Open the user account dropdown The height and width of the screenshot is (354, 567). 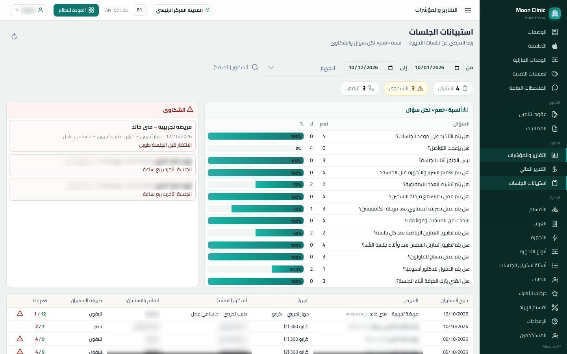coord(29,10)
